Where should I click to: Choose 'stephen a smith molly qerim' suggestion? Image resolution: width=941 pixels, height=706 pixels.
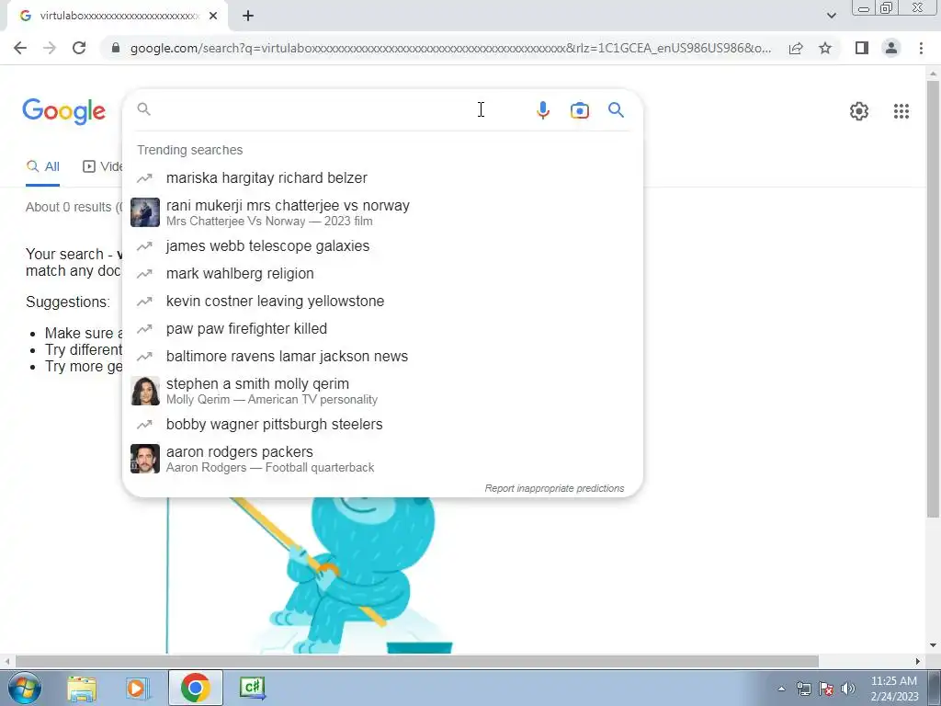pos(382,391)
